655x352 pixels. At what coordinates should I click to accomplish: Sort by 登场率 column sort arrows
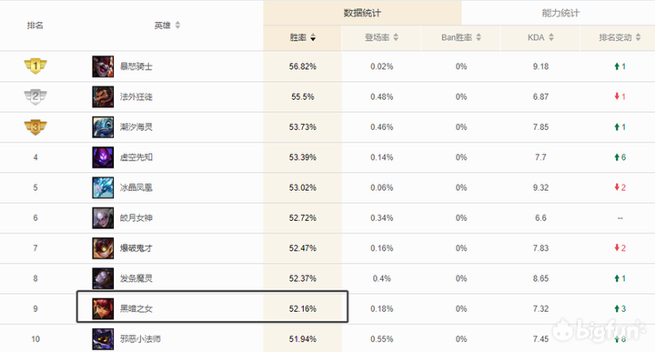click(x=396, y=37)
